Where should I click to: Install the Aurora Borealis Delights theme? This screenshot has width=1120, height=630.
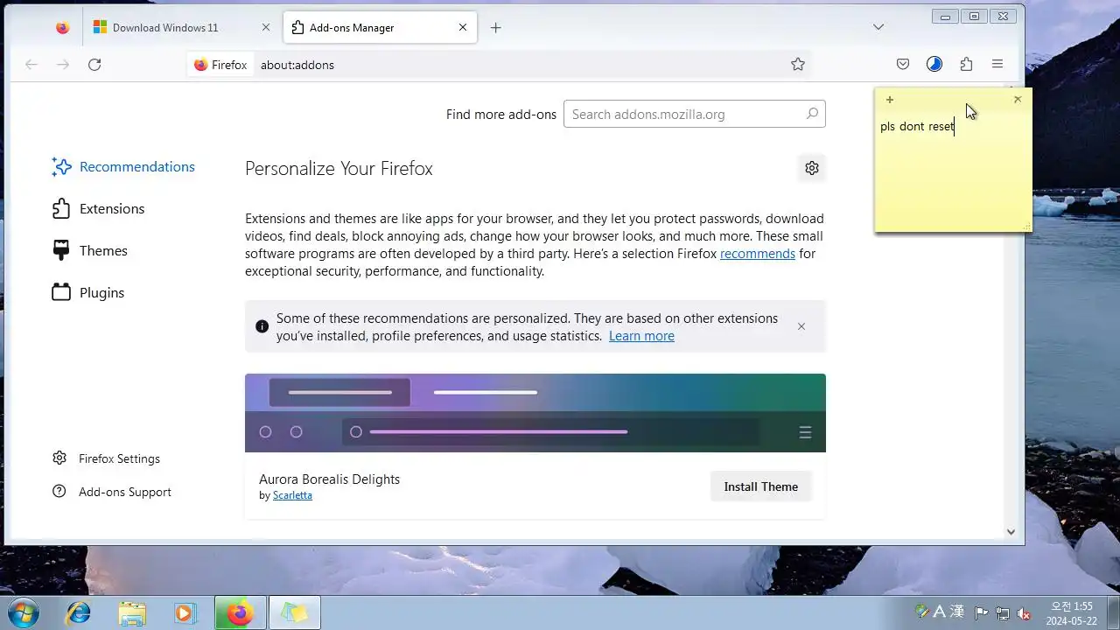click(761, 486)
